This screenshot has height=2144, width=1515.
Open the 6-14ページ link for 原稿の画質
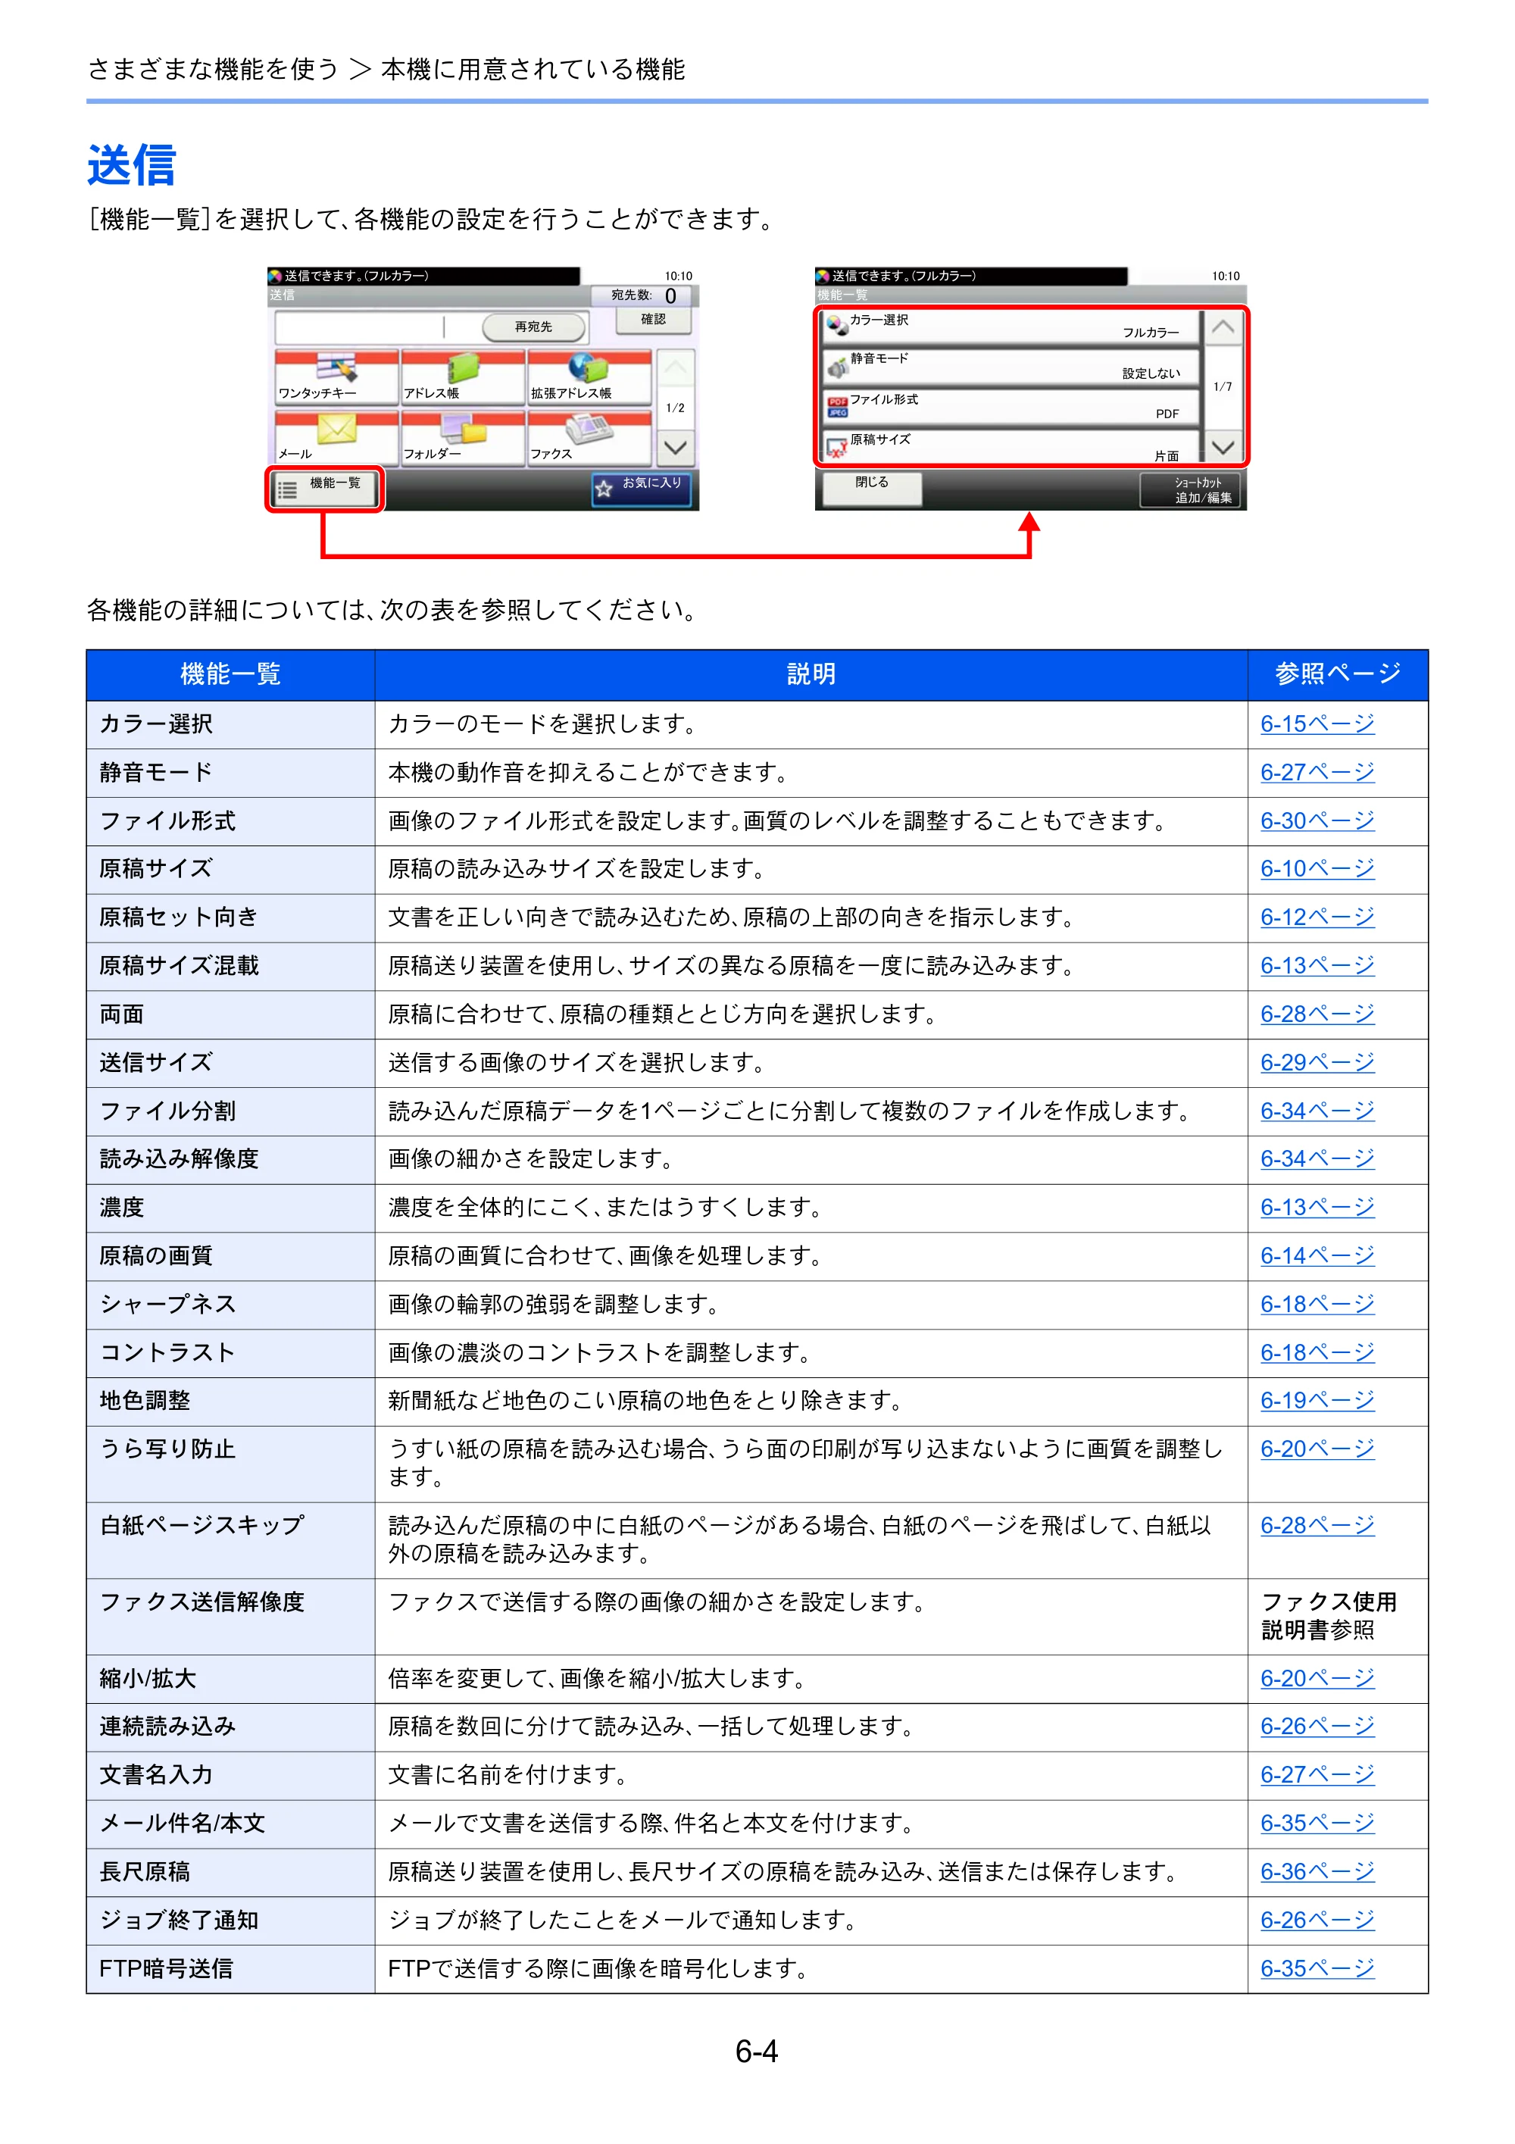click(1317, 1256)
